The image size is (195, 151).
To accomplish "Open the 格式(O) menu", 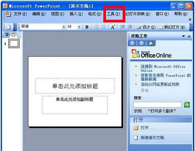I will click(x=95, y=14).
